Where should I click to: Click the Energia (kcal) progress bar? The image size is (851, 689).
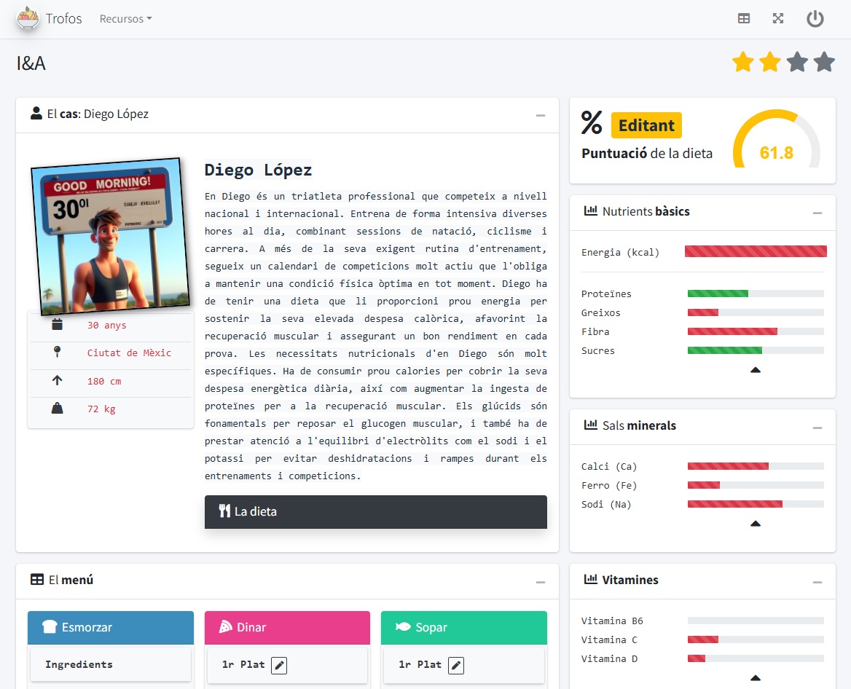756,251
